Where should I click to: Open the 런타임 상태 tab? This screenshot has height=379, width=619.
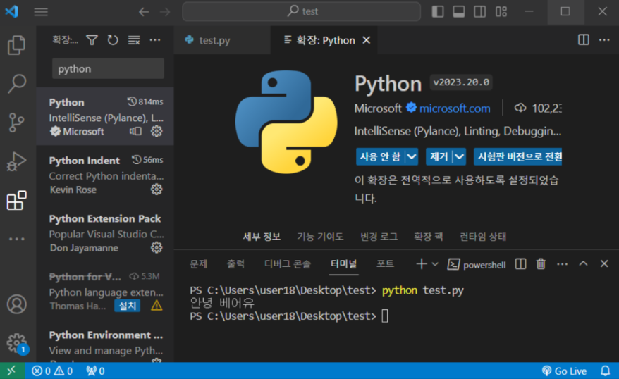coord(483,237)
